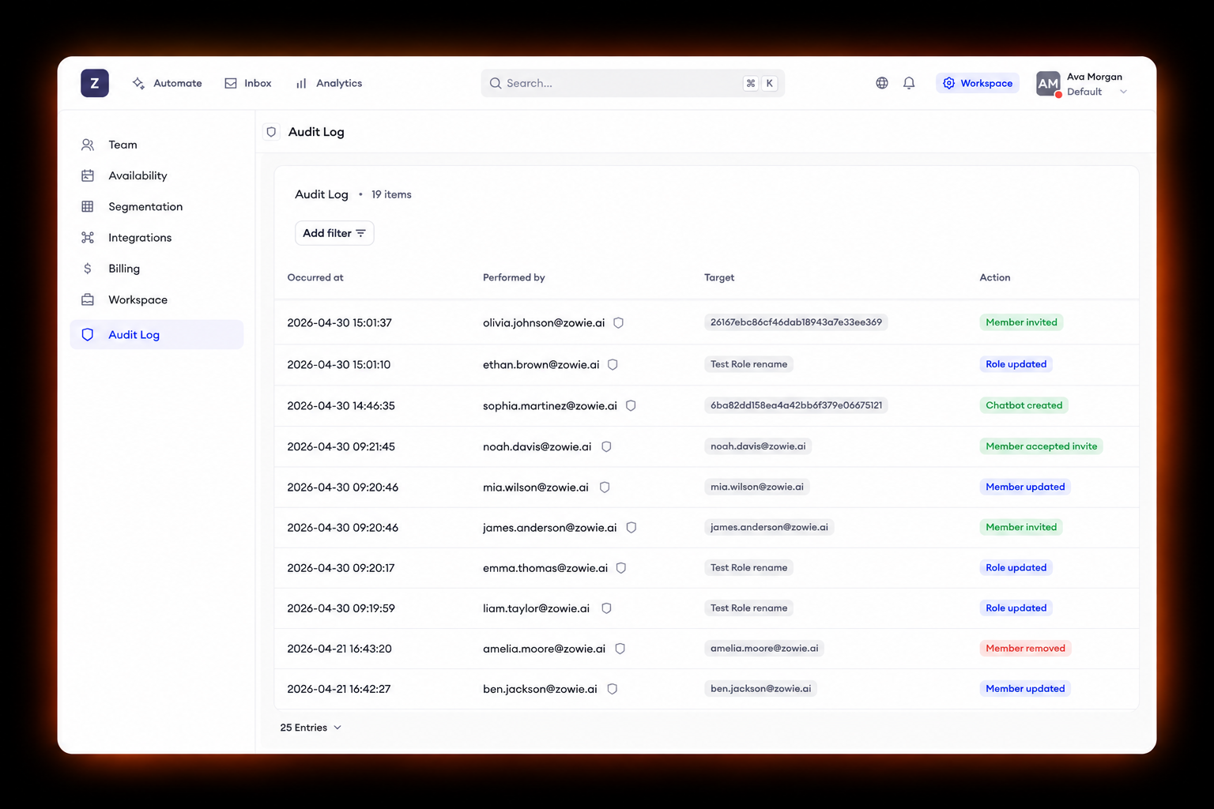
Task: Click target chip amelia.moore@zowie.ai
Action: pos(764,648)
